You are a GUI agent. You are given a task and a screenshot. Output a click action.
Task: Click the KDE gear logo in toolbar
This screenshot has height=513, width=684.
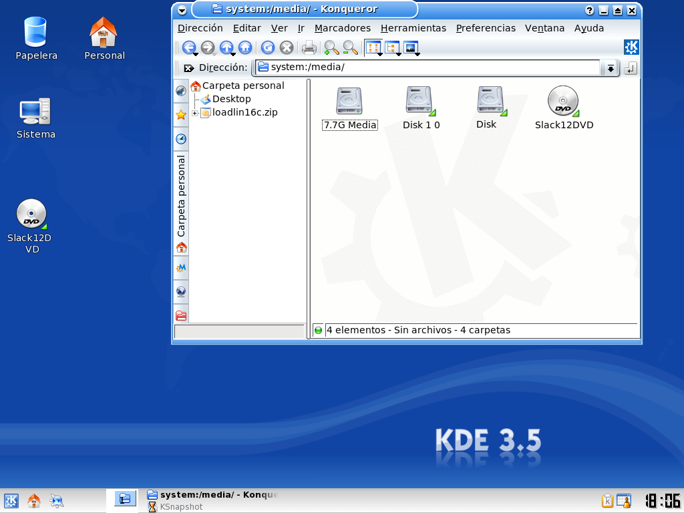[x=631, y=47]
